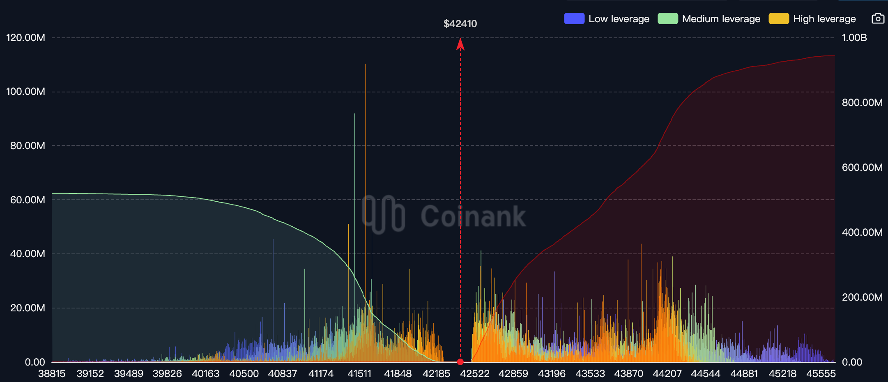Click the 44207 price tick label

tap(667, 374)
